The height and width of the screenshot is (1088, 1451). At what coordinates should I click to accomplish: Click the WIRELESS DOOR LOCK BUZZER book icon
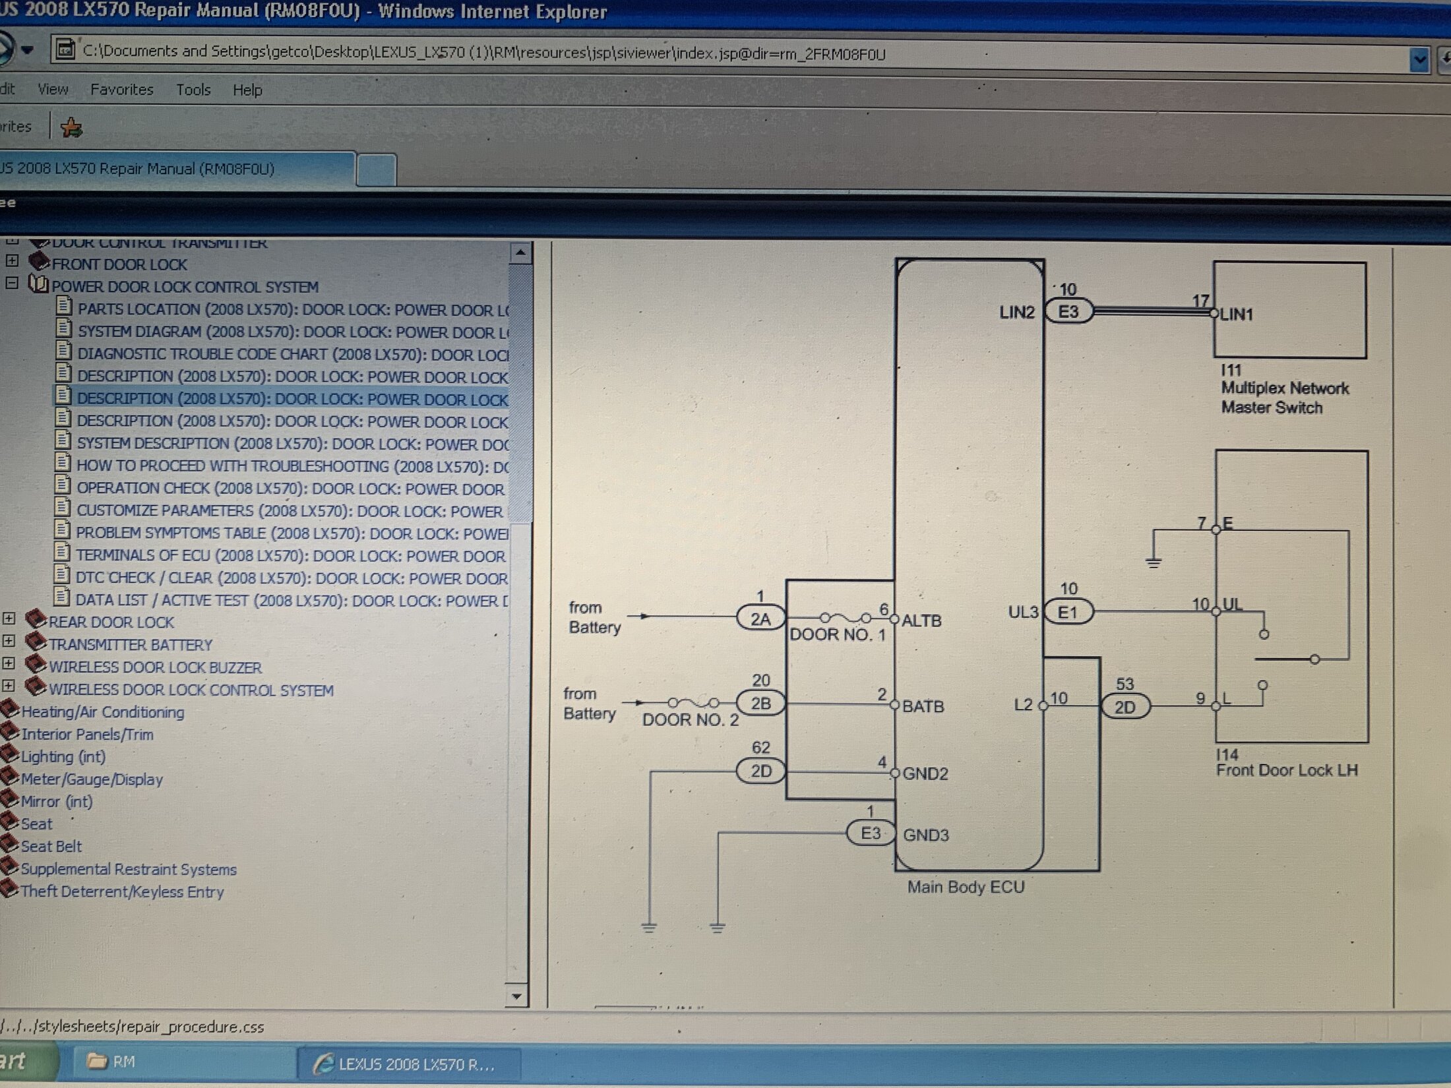(36, 665)
